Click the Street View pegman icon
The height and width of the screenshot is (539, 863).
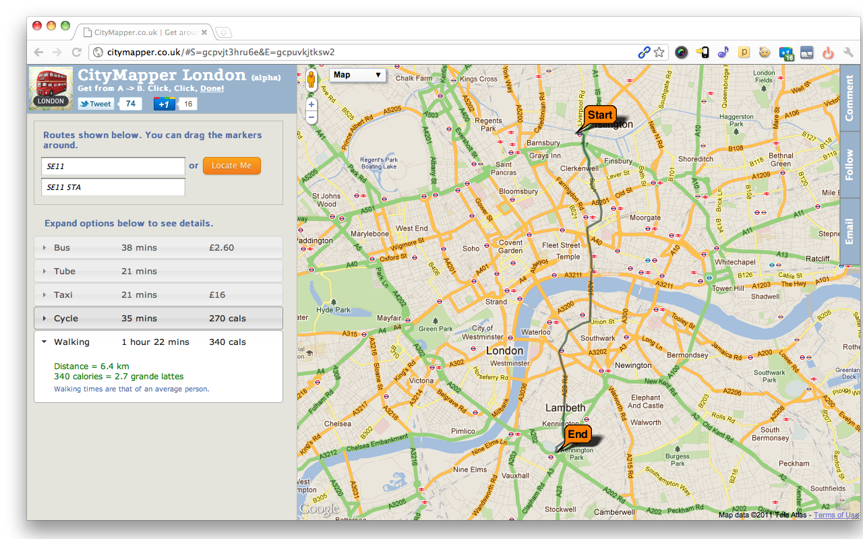(x=311, y=80)
